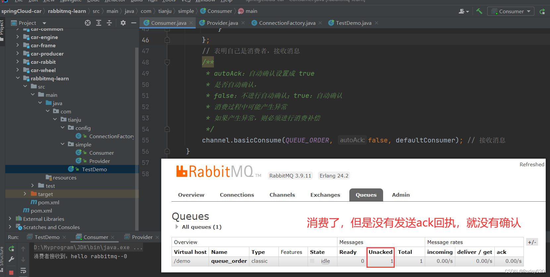Open the Exchanges tab in RabbitMQ
The width and height of the screenshot is (550, 277).
tap(325, 195)
